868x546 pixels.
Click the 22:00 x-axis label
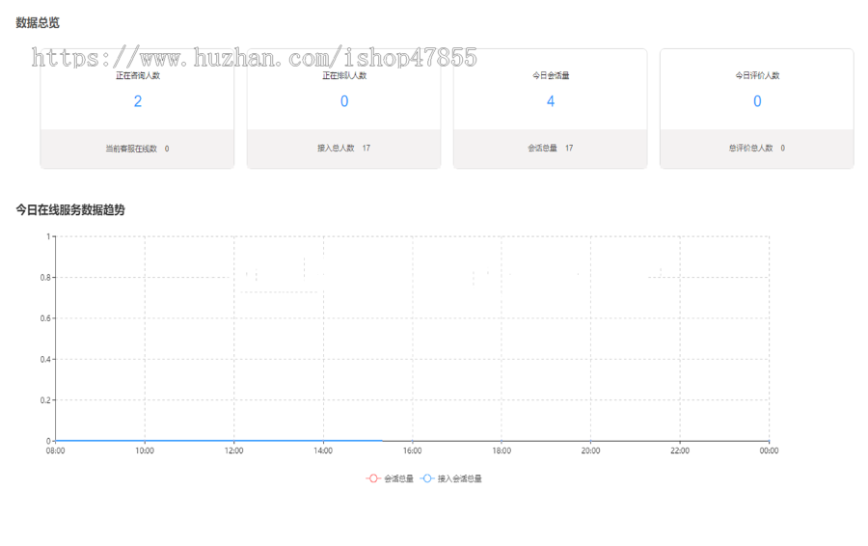tap(680, 450)
